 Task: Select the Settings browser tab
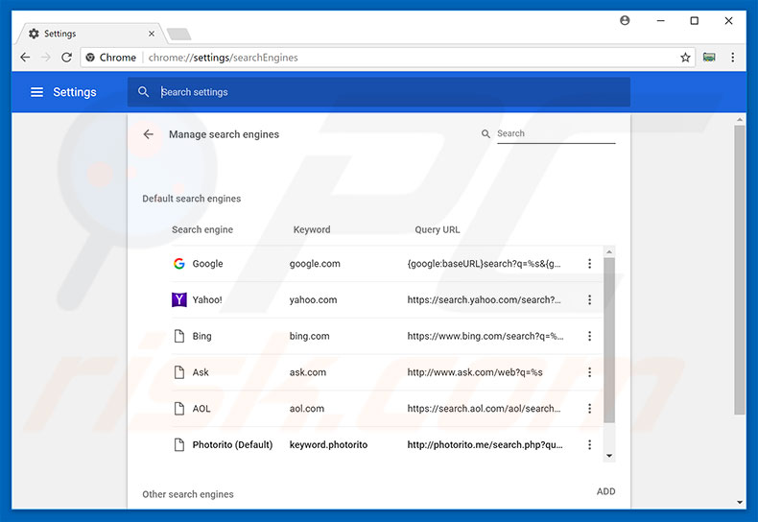[x=86, y=34]
